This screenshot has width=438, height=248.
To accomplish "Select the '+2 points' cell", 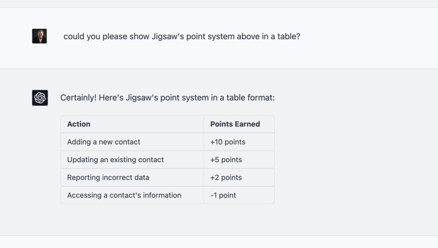I will click(239, 178).
